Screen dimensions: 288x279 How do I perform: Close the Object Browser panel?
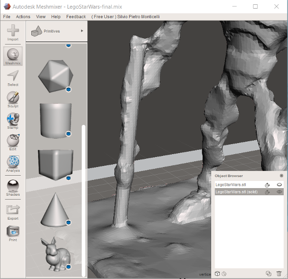(x=281, y=176)
